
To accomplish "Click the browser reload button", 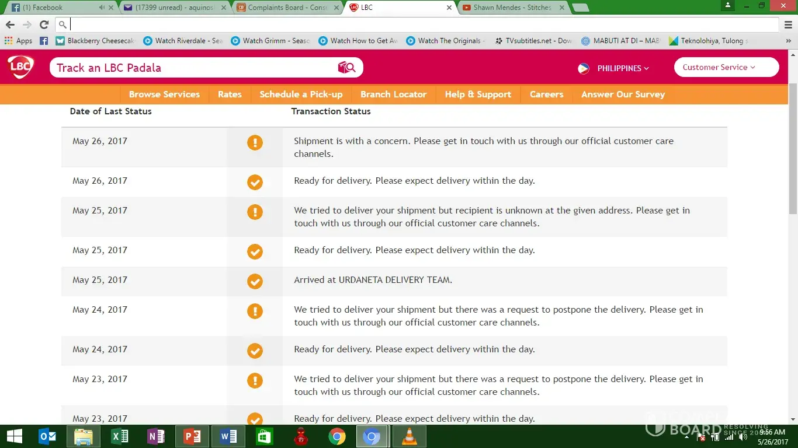I will (x=44, y=24).
